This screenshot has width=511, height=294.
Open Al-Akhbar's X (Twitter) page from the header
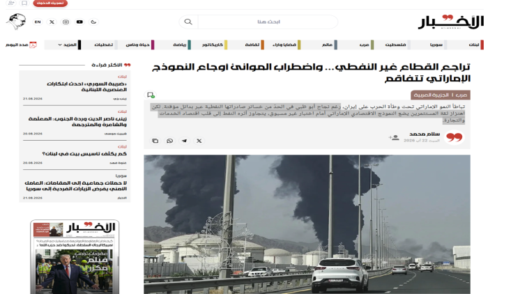[x=52, y=22]
